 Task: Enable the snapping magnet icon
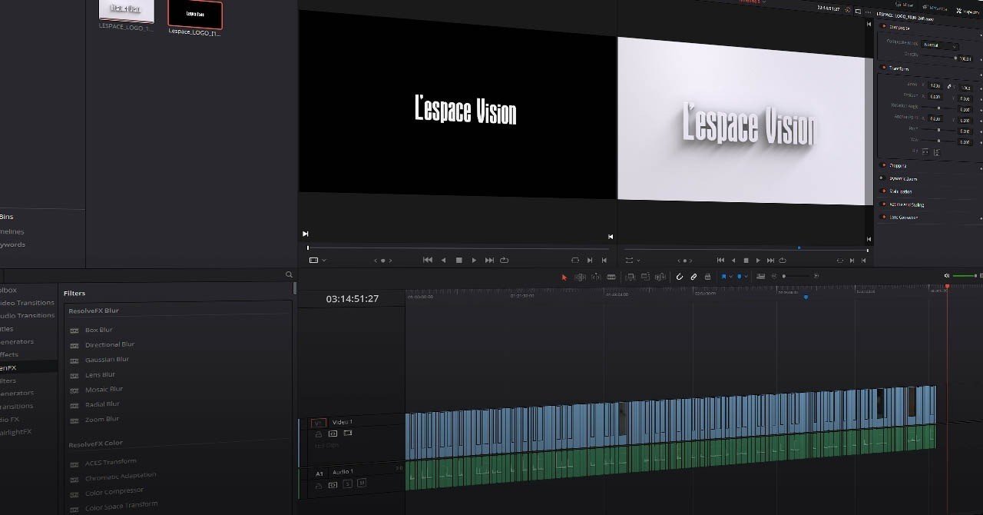pyautogui.click(x=680, y=277)
